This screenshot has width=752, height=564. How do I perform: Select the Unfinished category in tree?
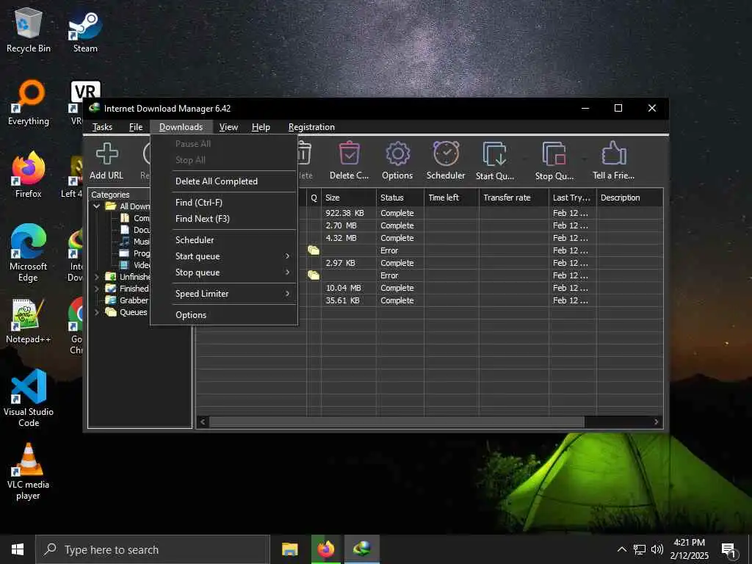pos(128,277)
